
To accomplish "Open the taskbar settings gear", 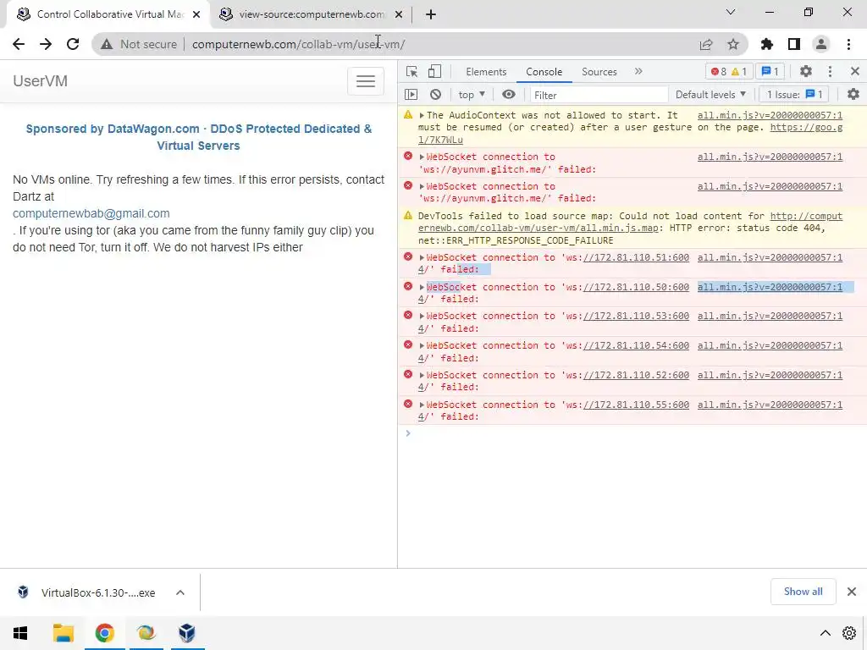I will (x=849, y=633).
